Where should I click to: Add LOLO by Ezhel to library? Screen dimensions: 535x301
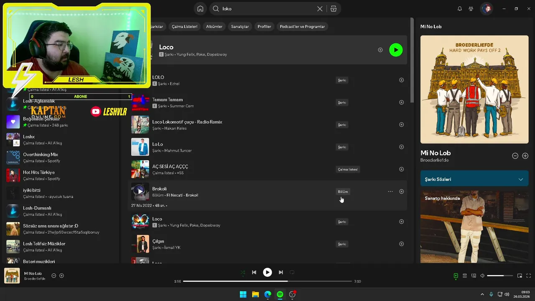click(x=402, y=80)
